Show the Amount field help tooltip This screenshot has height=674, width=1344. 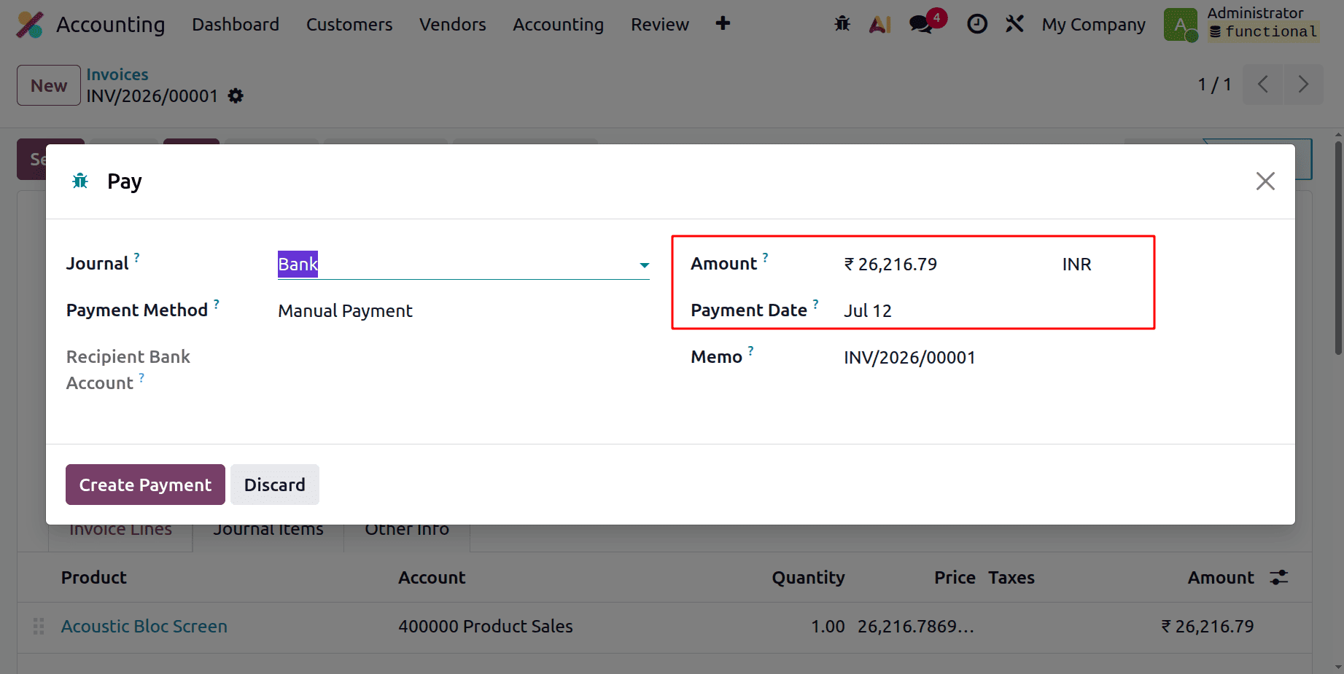click(766, 257)
